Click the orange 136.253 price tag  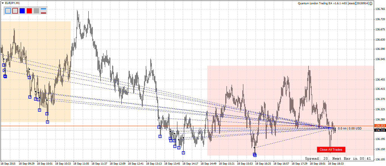[x=380, y=125]
